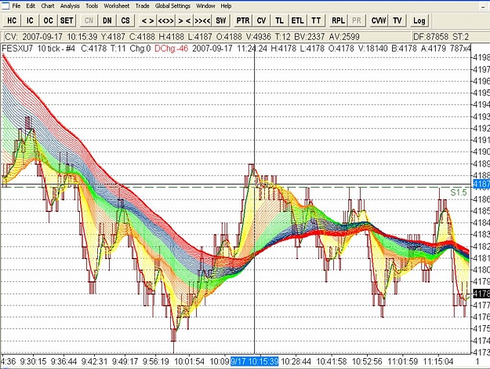
Task: Click the HC toolbar button
Action: coord(12,20)
